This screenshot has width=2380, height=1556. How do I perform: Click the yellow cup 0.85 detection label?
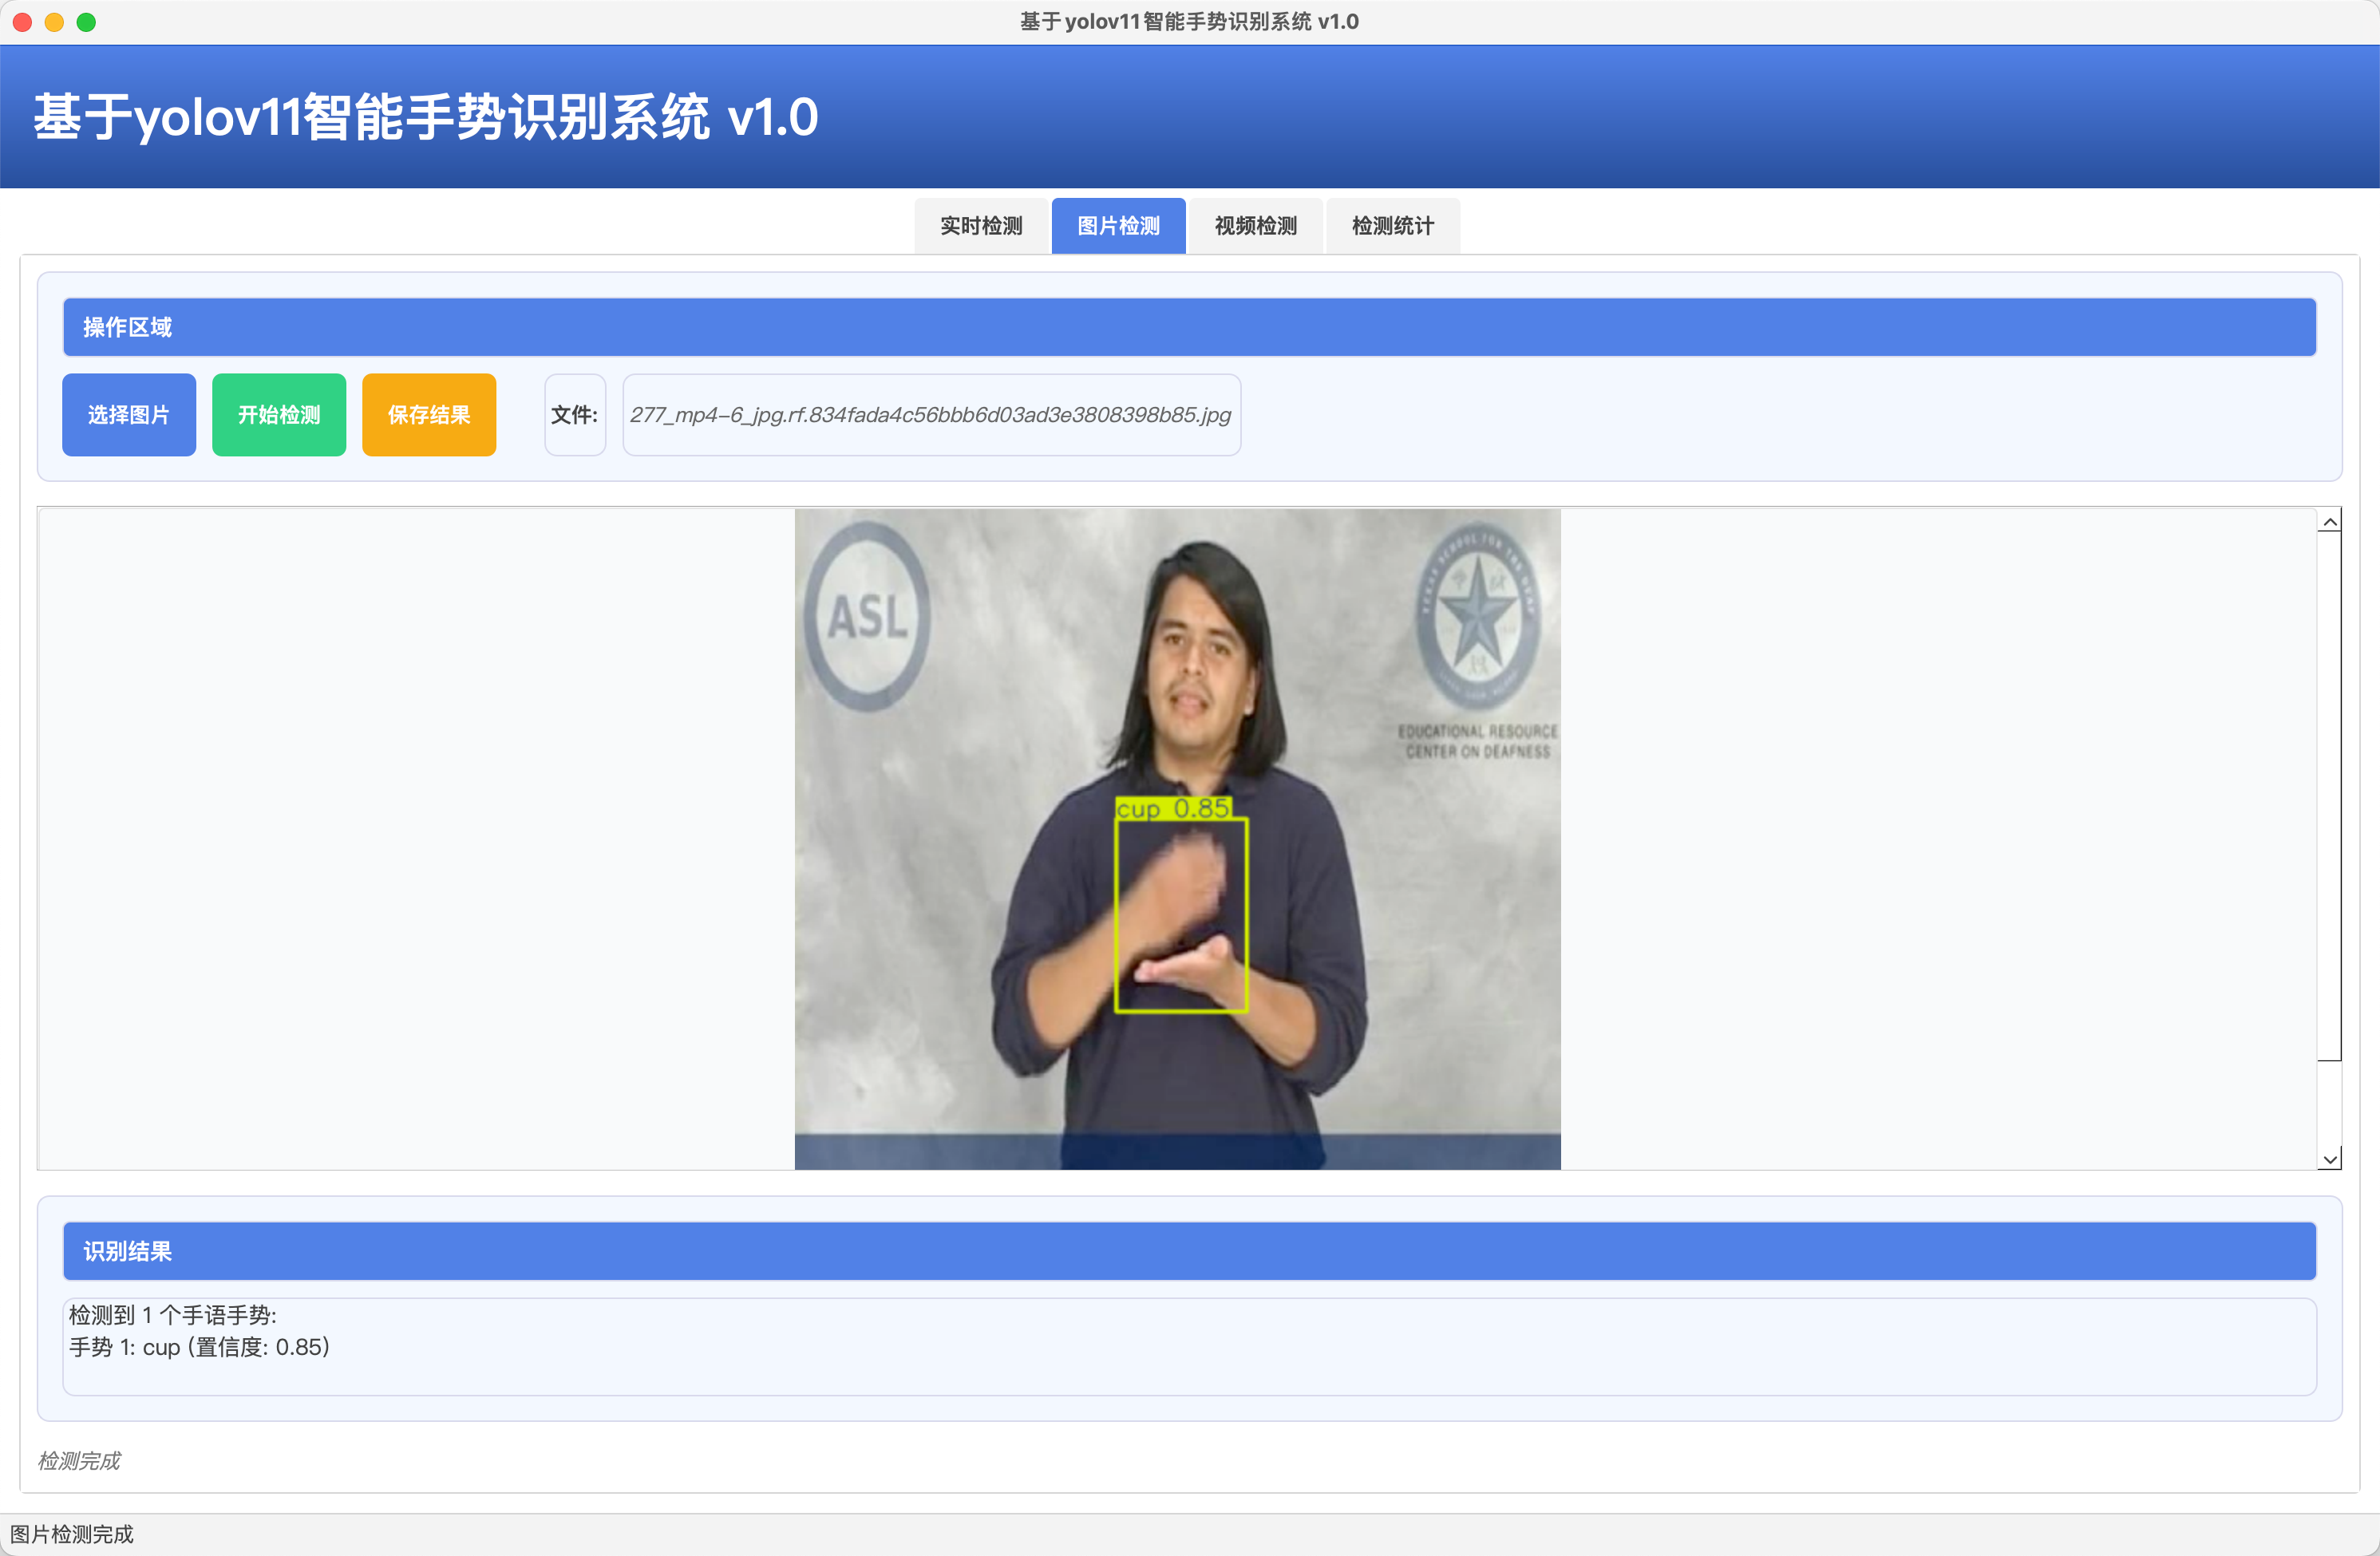[1173, 808]
